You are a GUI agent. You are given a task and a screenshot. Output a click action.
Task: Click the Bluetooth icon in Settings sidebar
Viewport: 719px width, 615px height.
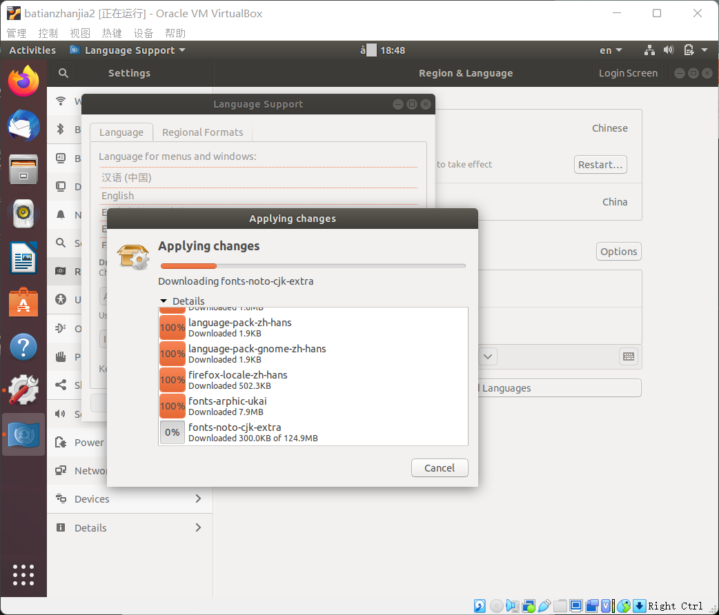pos(61,129)
